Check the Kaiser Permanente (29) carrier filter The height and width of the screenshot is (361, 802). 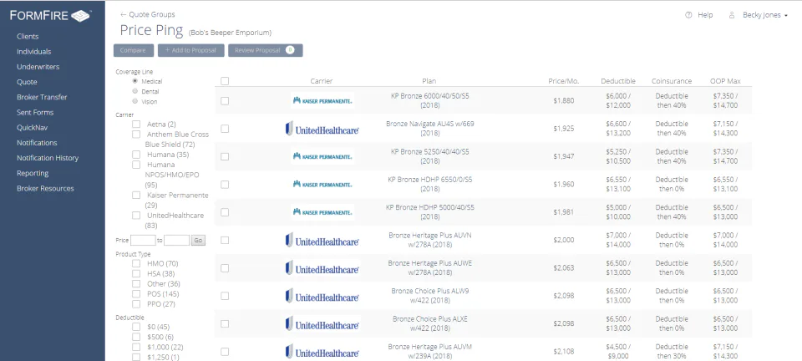tap(136, 196)
